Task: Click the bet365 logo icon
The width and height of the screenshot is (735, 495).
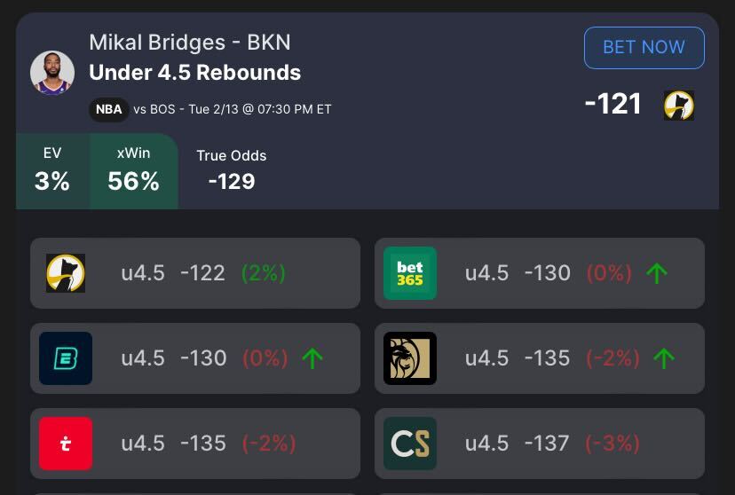Action: (x=410, y=273)
